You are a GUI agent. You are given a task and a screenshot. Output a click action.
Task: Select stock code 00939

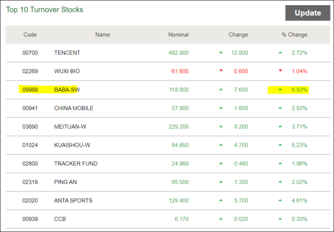click(x=30, y=219)
